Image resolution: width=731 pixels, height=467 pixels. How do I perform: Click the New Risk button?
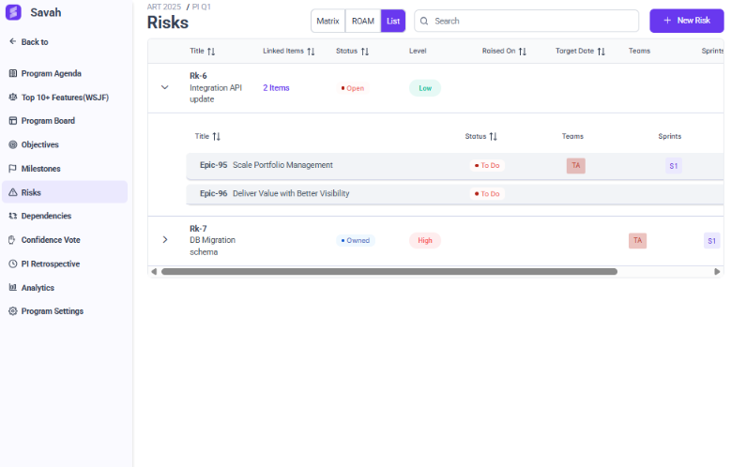point(686,21)
